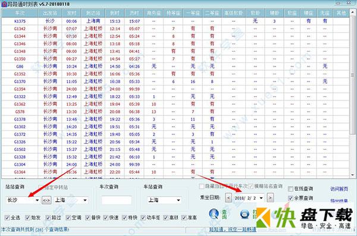
Task: Click the 路路通 app icon in title bar
Action: (4, 4)
